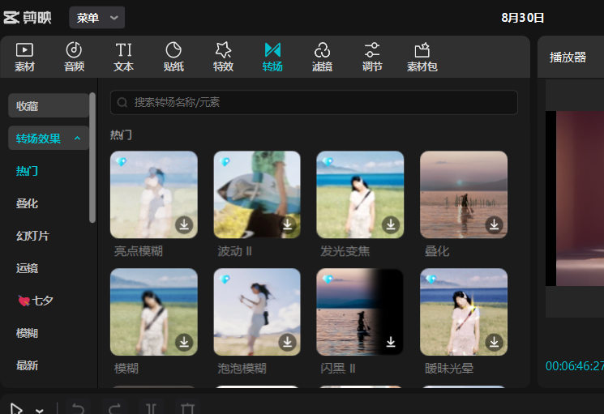Download the 叠化 transition
Image resolution: width=604 pixels, height=414 pixels.
(x=495, y=224)
